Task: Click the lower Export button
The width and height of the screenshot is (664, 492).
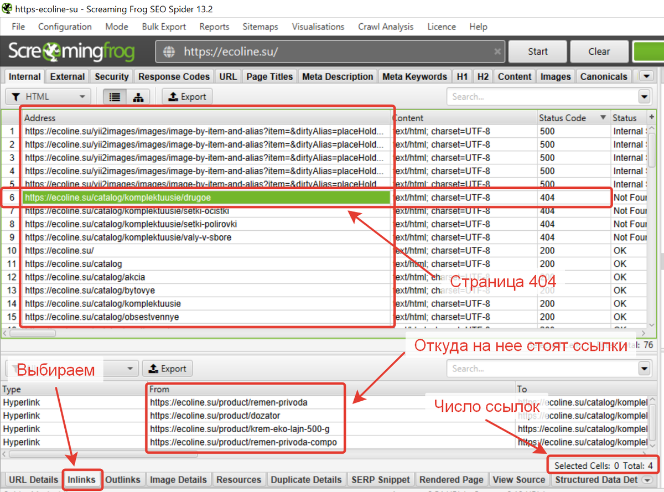Action: pos(168,369)
